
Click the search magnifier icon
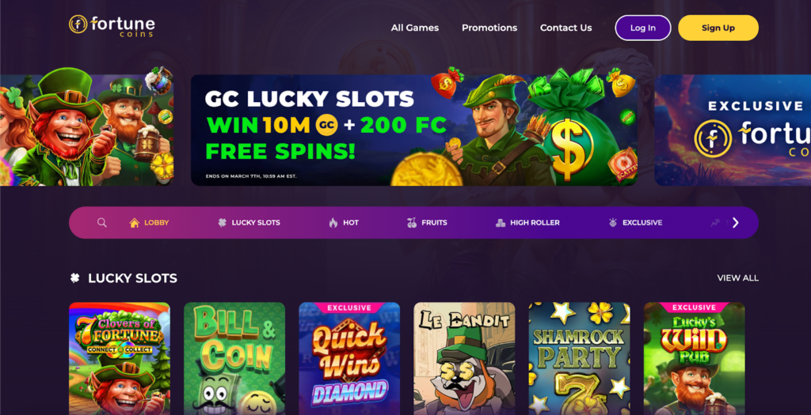tap(102, 222)
